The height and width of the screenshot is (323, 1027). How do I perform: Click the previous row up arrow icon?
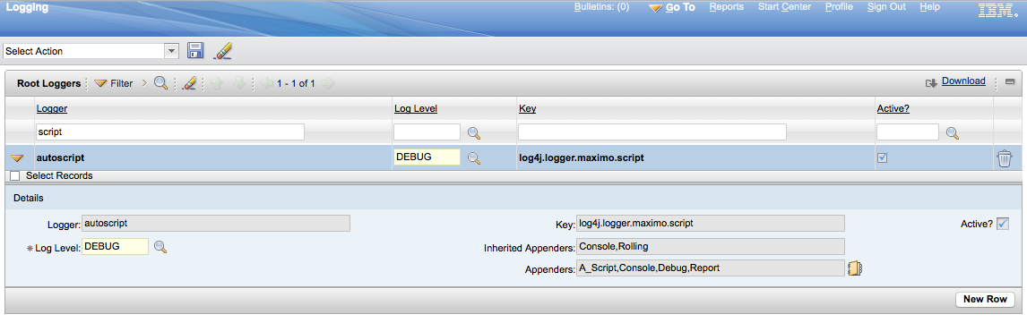[x=218, y=83]
